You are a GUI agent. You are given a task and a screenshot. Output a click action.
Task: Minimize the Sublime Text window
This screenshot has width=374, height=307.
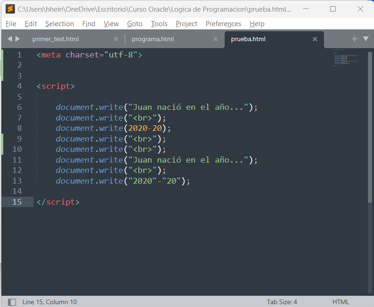[x=306, y=9]
